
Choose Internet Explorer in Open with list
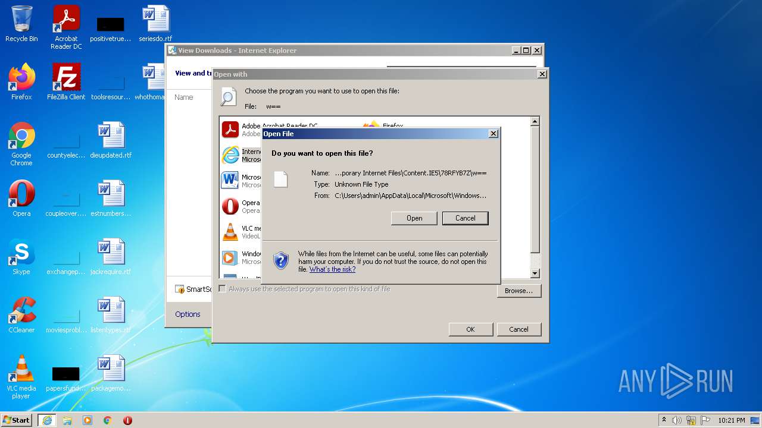click(x=241, y=155)
